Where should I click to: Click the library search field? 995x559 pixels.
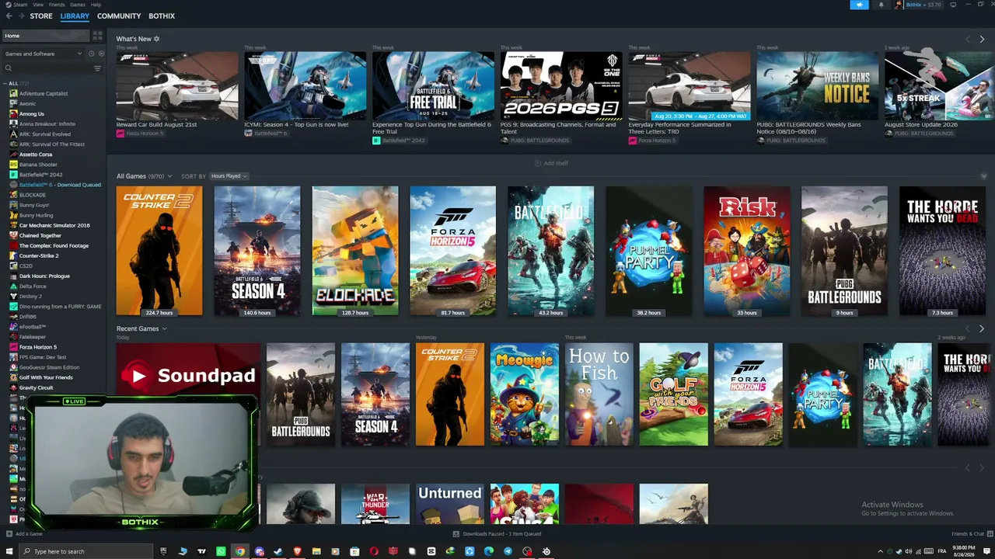click(x=47, y=68)
